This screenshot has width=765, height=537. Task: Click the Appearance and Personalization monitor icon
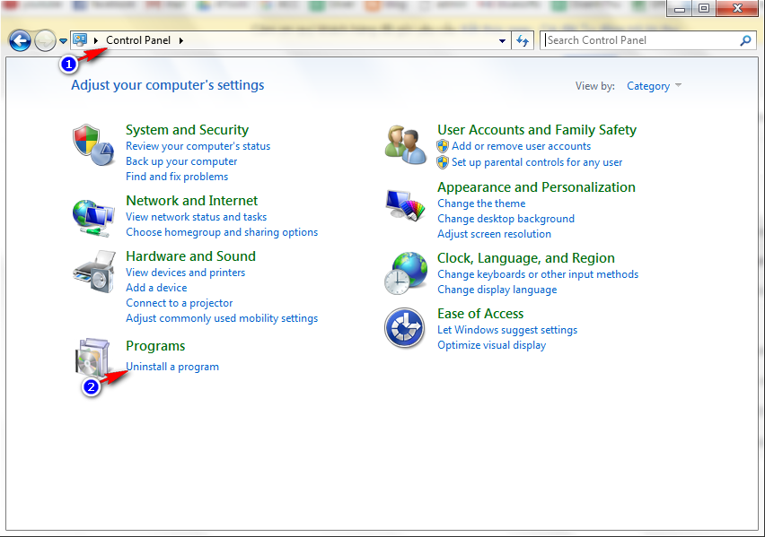point(405,205)
